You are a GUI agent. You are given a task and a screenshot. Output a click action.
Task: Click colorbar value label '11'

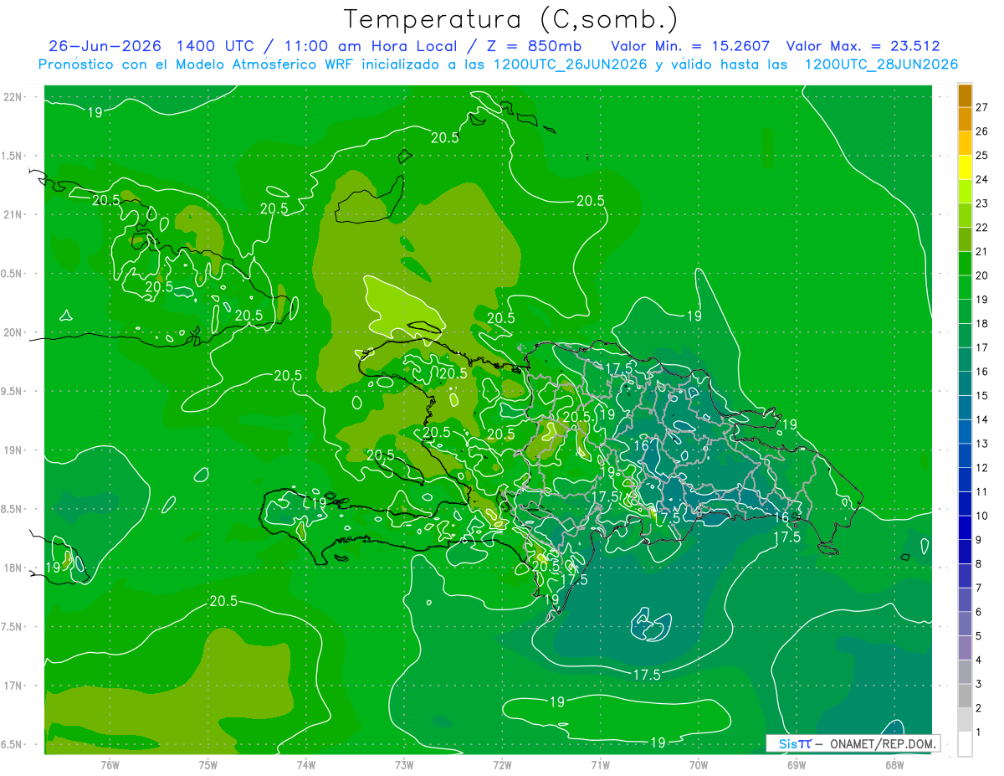pyautogui.click(x=982, y=491)
